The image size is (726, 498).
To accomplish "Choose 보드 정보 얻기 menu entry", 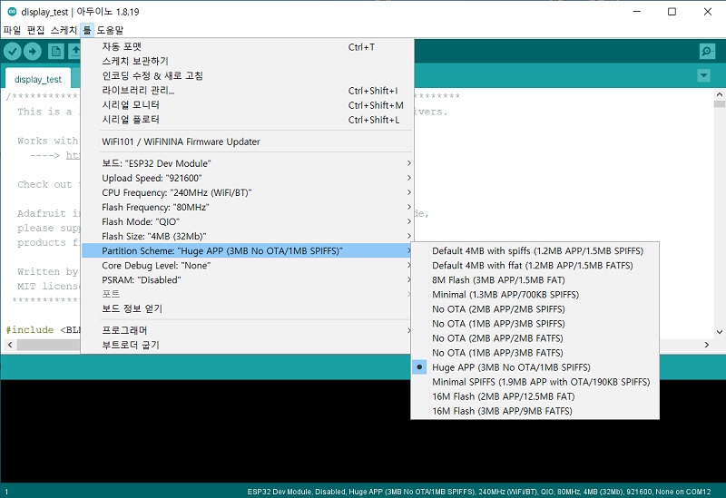I will click(247, 308).
